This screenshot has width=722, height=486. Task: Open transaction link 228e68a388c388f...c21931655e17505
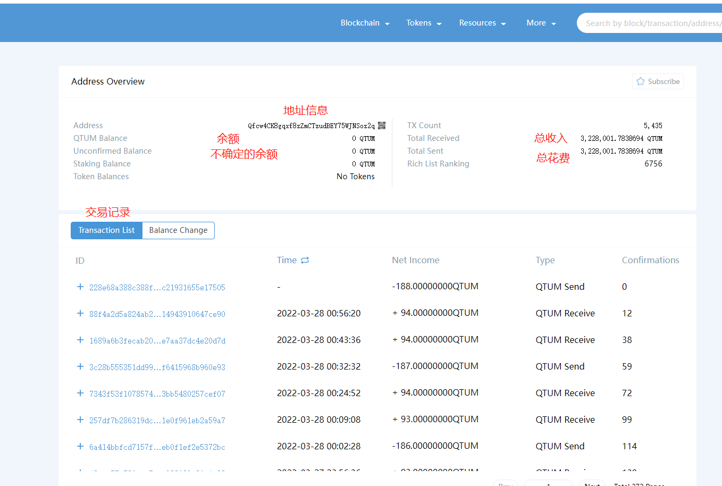coord(157,288)
